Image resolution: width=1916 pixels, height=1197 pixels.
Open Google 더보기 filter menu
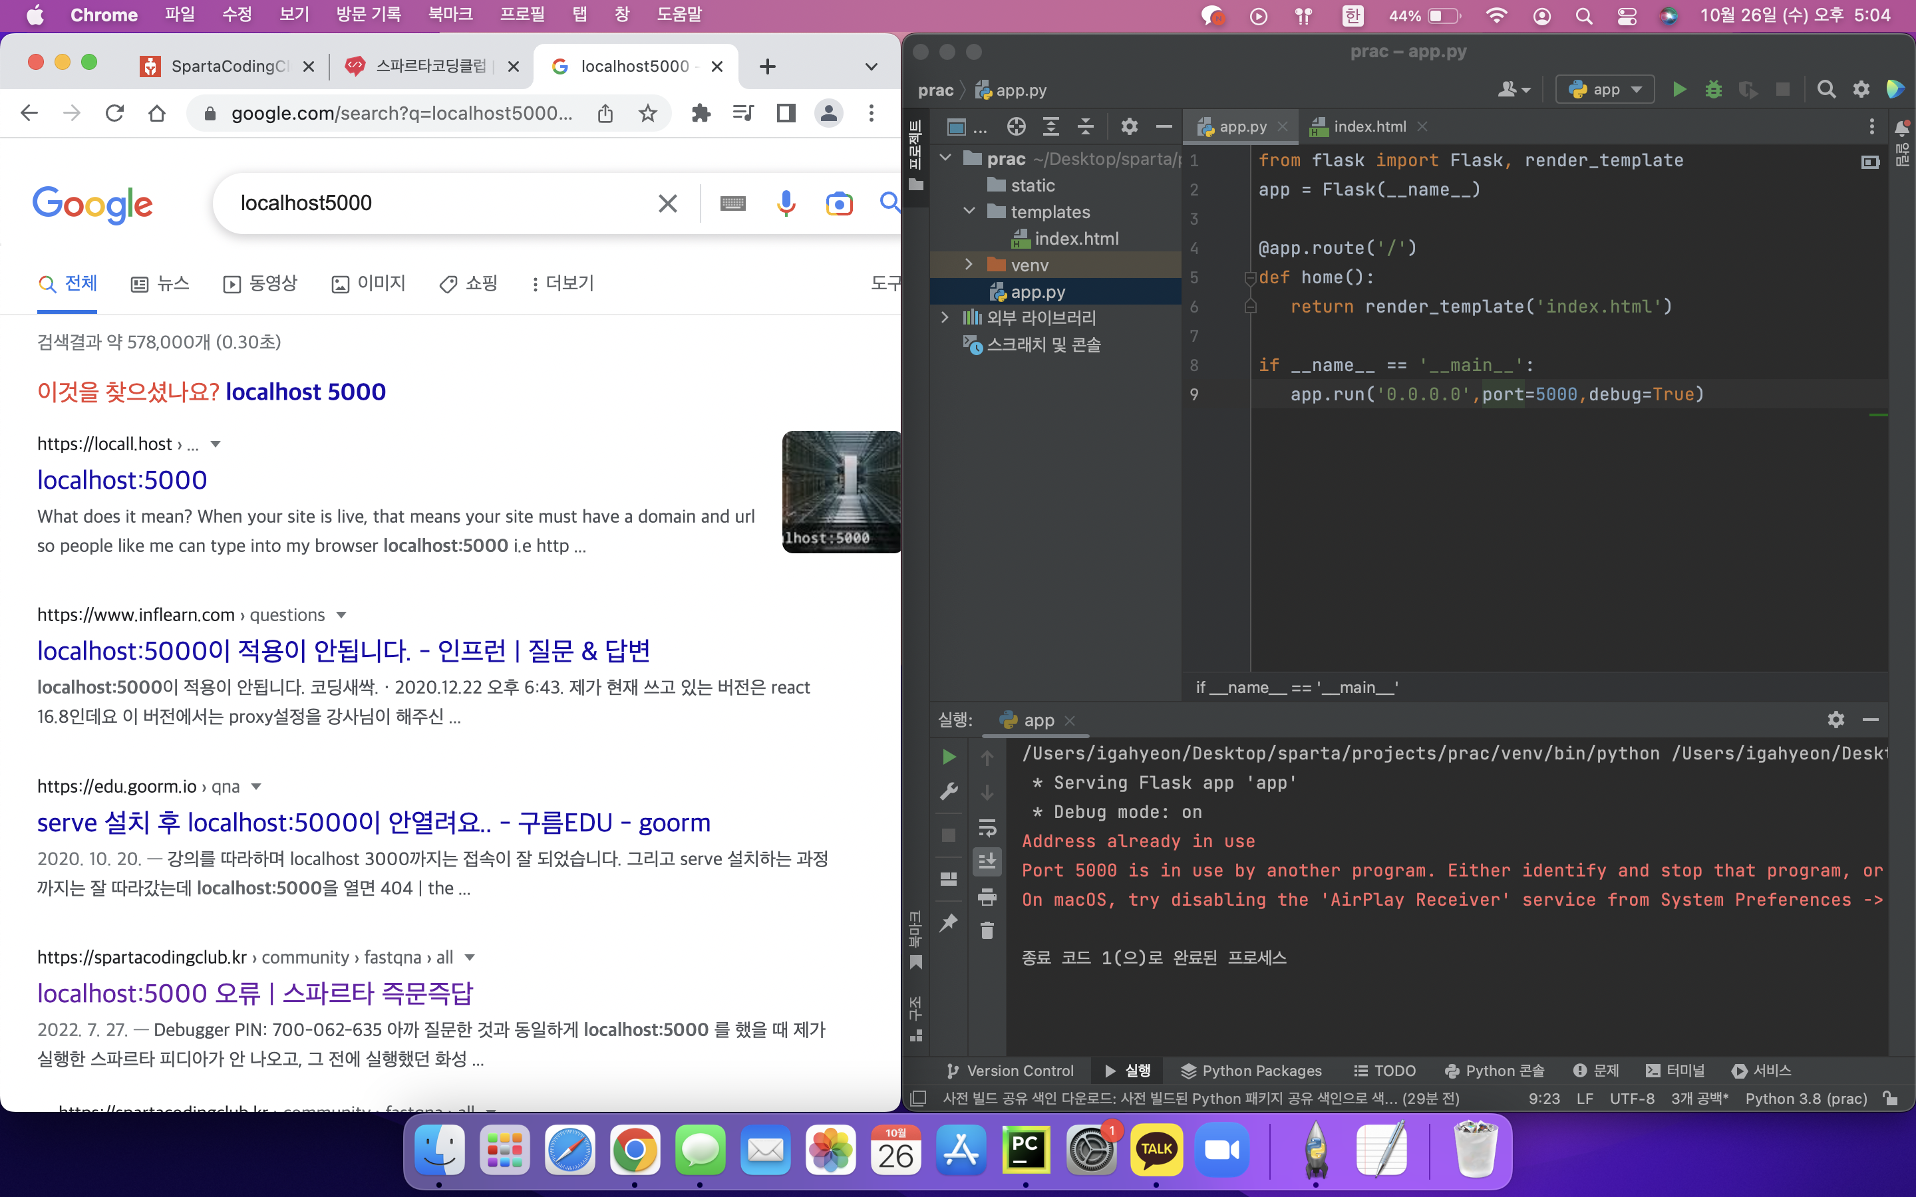[562, 283]
